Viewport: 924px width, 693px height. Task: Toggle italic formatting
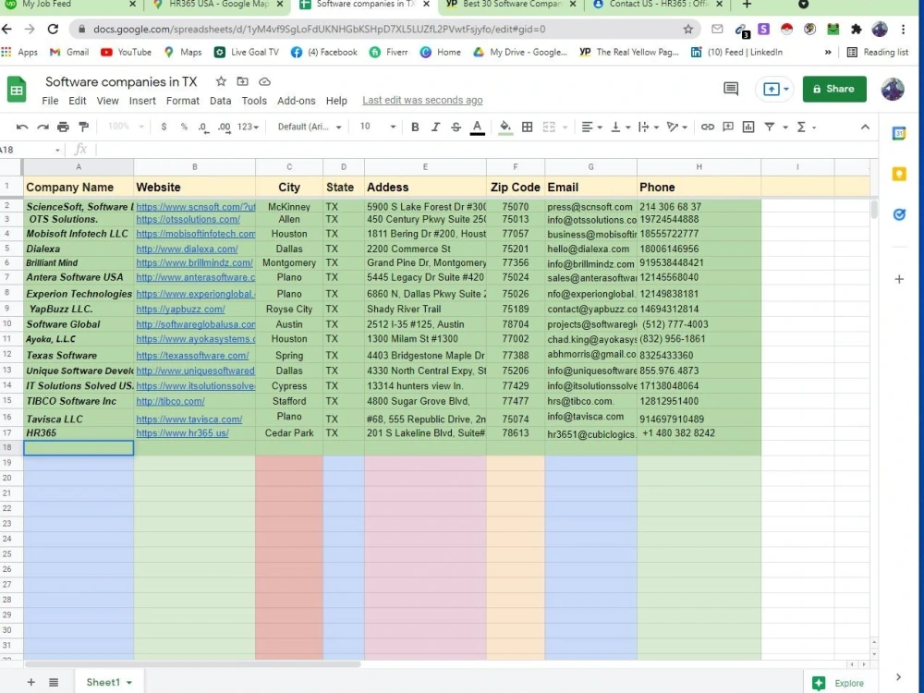[x=435, y=127]
